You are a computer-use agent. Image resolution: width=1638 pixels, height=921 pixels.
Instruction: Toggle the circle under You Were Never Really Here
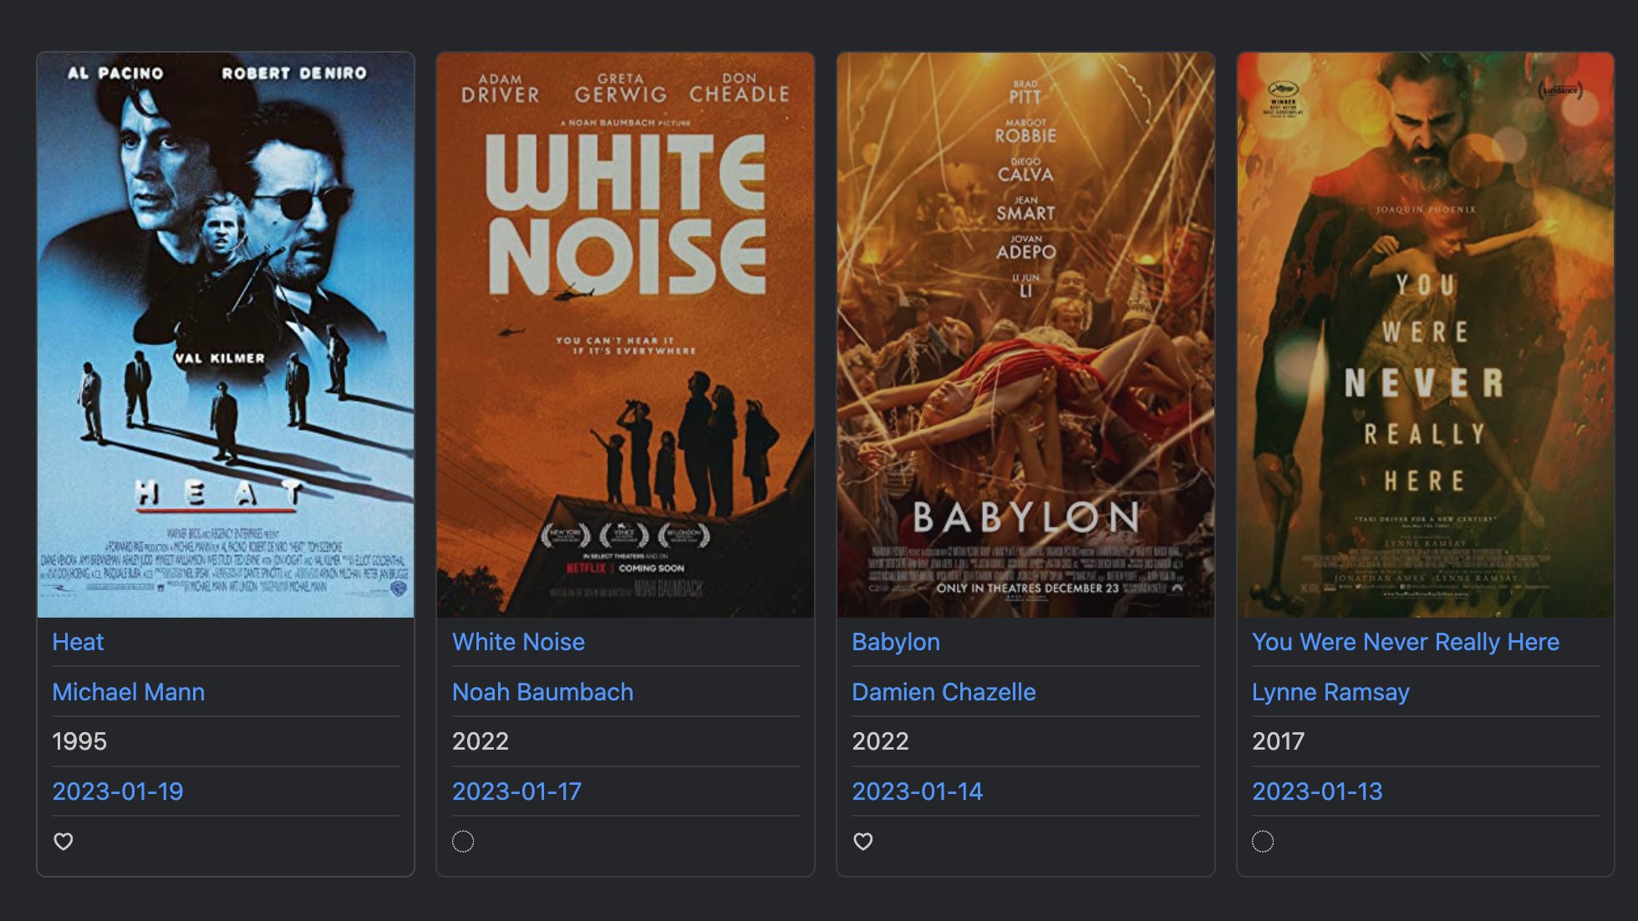click(x=1263, y=842)
